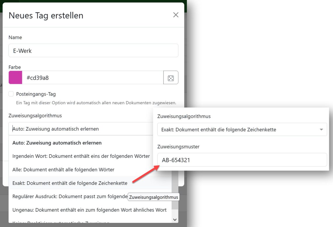Click the Name field containing E-Werk
Screen dimensions: 333x227
93,50
